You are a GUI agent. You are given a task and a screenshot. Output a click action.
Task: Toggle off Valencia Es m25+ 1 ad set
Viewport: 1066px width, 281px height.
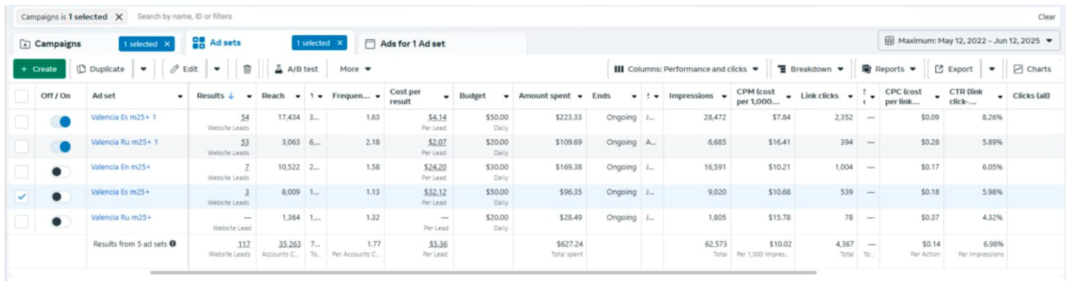pos(60,122)
